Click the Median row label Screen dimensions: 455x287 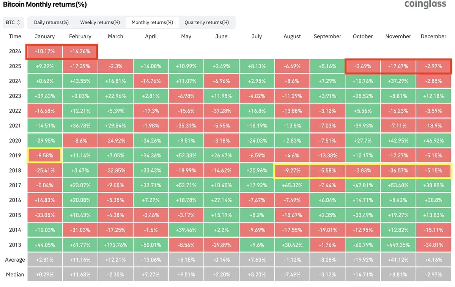(x=15, y=274)
